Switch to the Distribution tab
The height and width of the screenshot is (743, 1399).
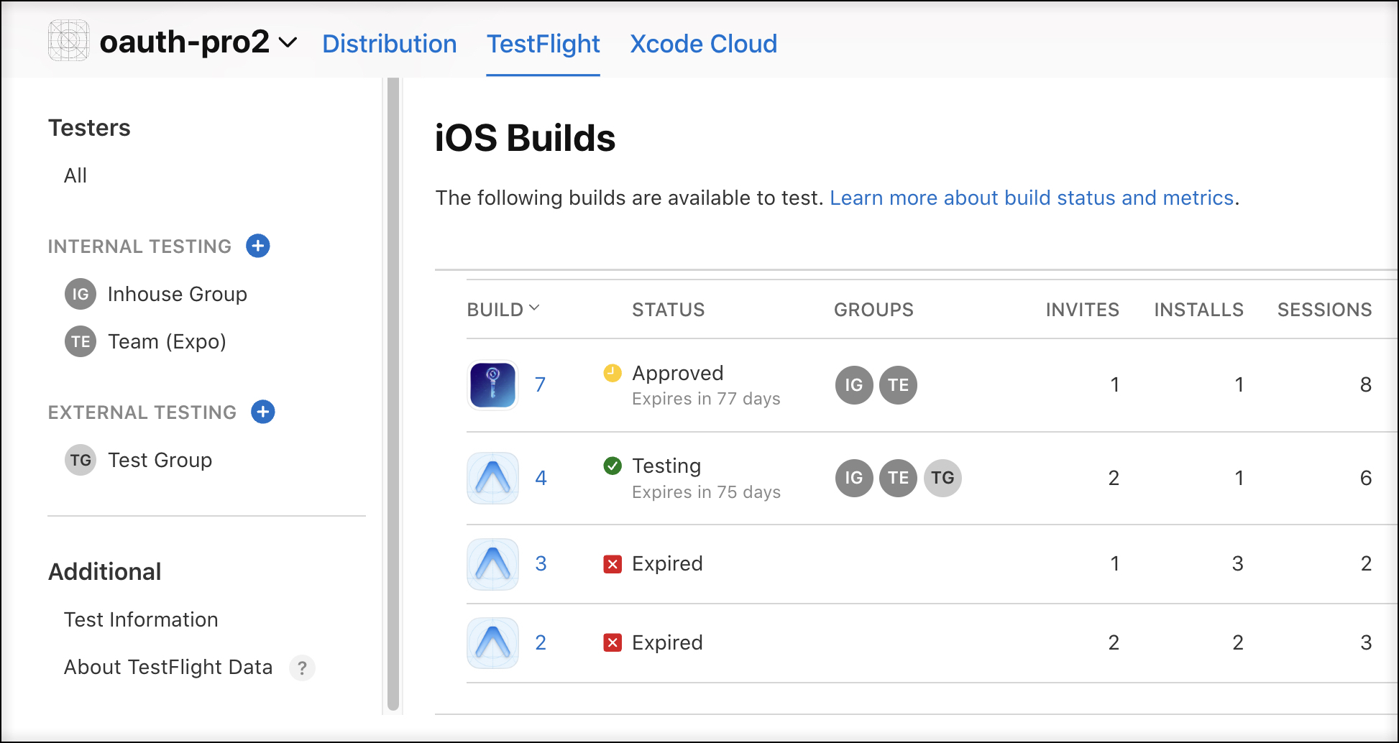click(x=390, y=43)
